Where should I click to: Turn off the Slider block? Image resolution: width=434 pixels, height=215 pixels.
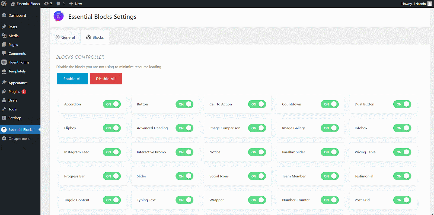(184, 176)
